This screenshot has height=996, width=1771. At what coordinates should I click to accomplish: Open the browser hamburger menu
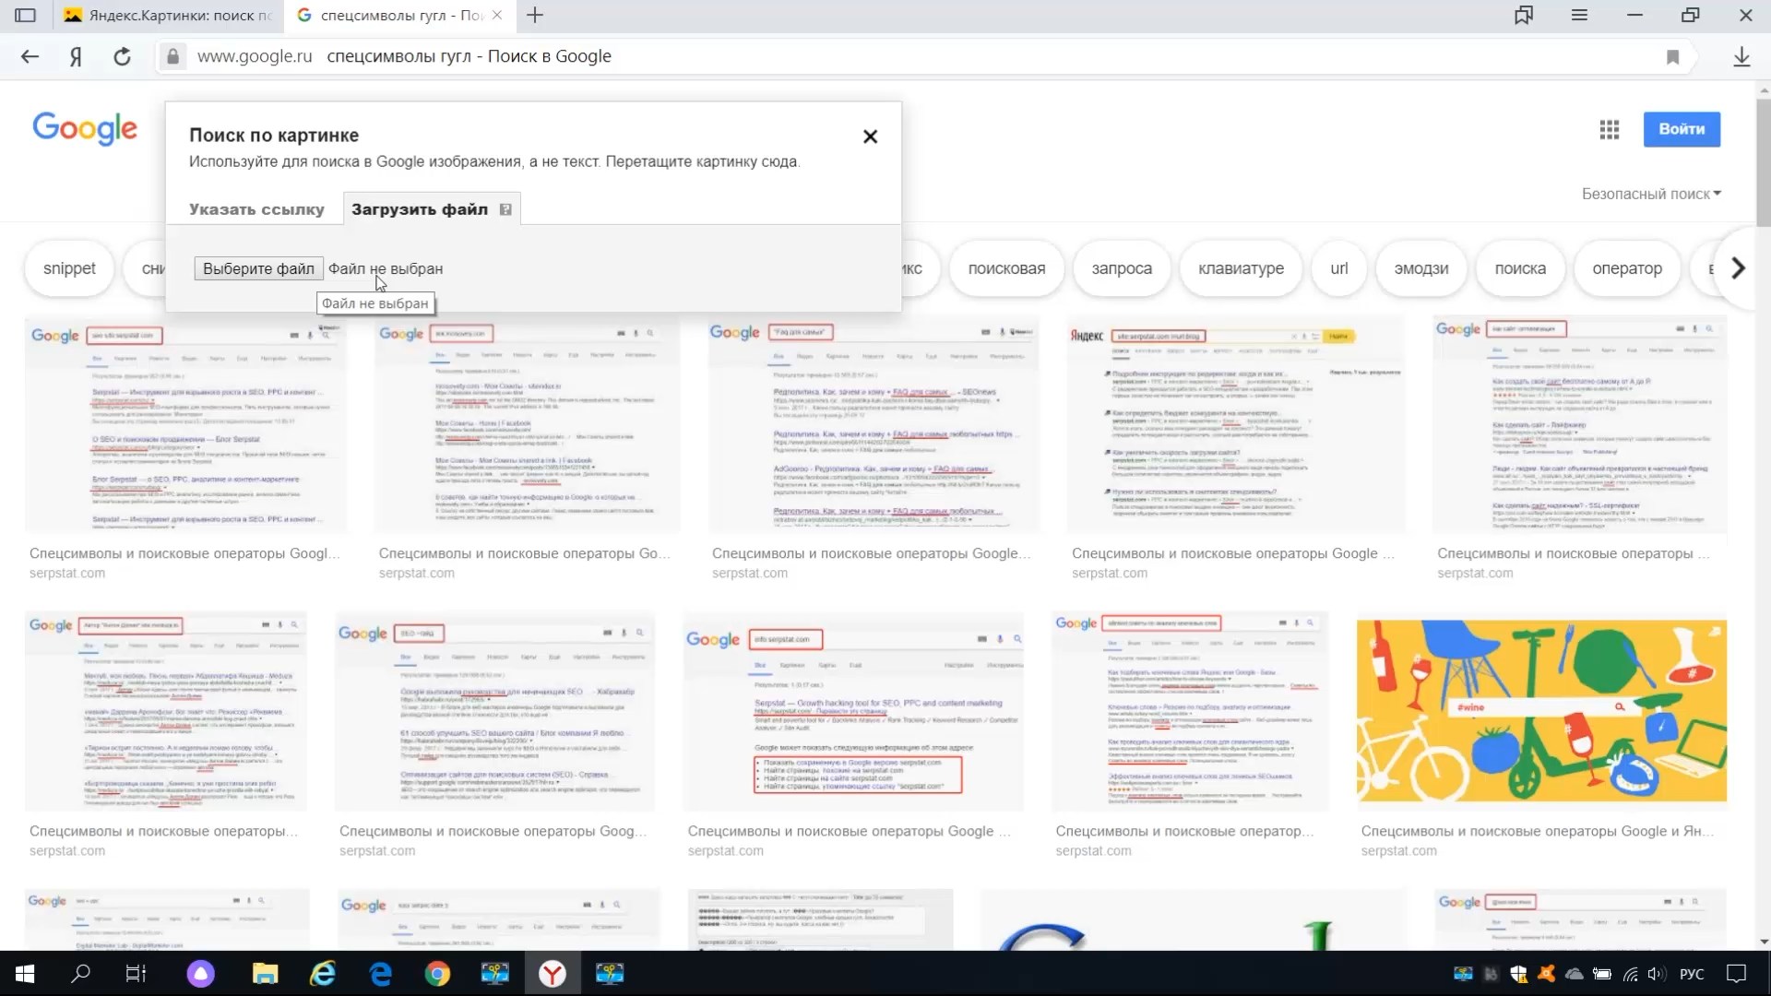click(1579, 15)
